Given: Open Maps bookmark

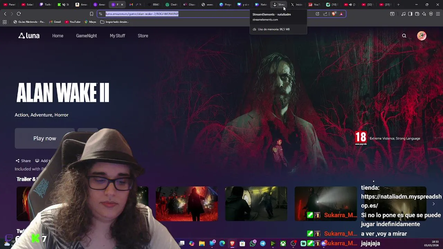Looking at the screenshot, I should click(90, 22).
